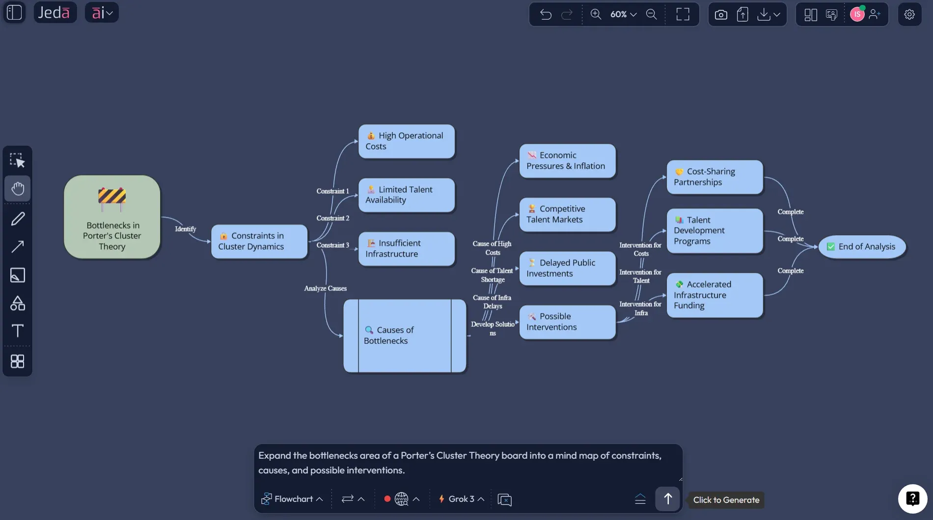The height and width of the screenshot is (520, 933).
Task: Open the templates grid tool
Action: (18, 362)
